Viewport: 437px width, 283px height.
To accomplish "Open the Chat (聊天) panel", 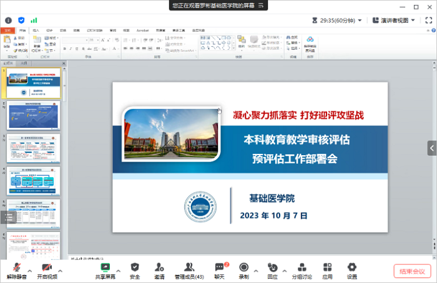I will point(219,269).
